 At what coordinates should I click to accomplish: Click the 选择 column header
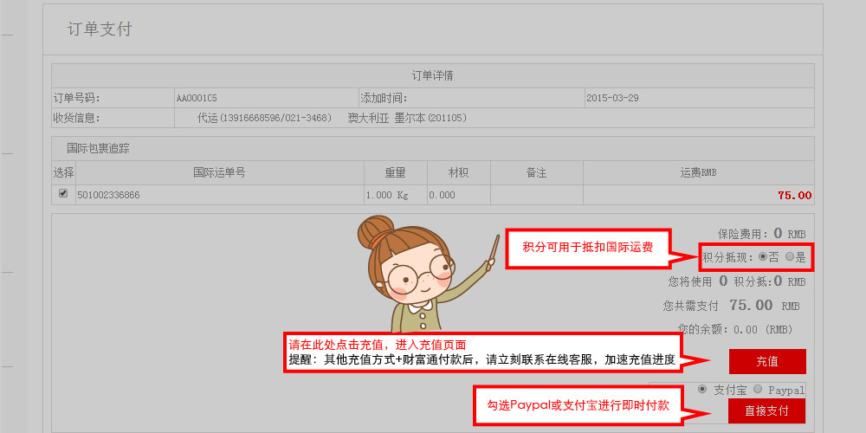click(x=63, y=173)
